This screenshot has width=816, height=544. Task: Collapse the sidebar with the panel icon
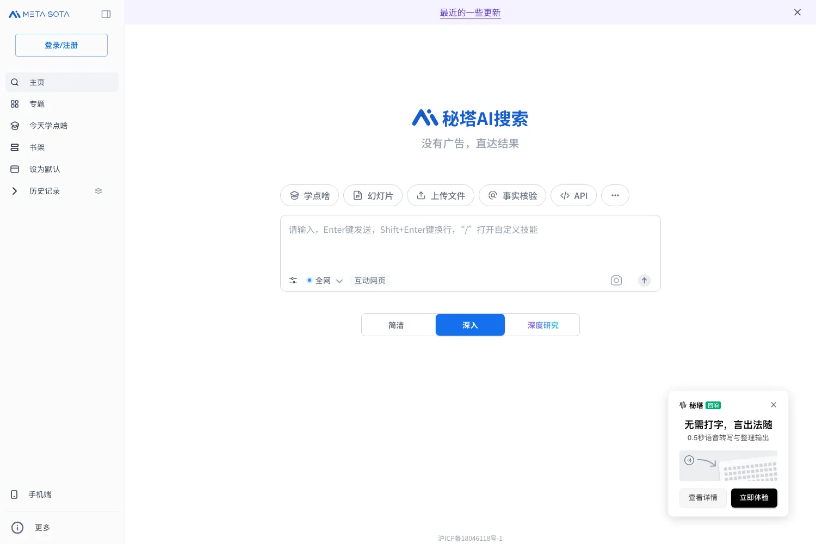pos(106,14)
